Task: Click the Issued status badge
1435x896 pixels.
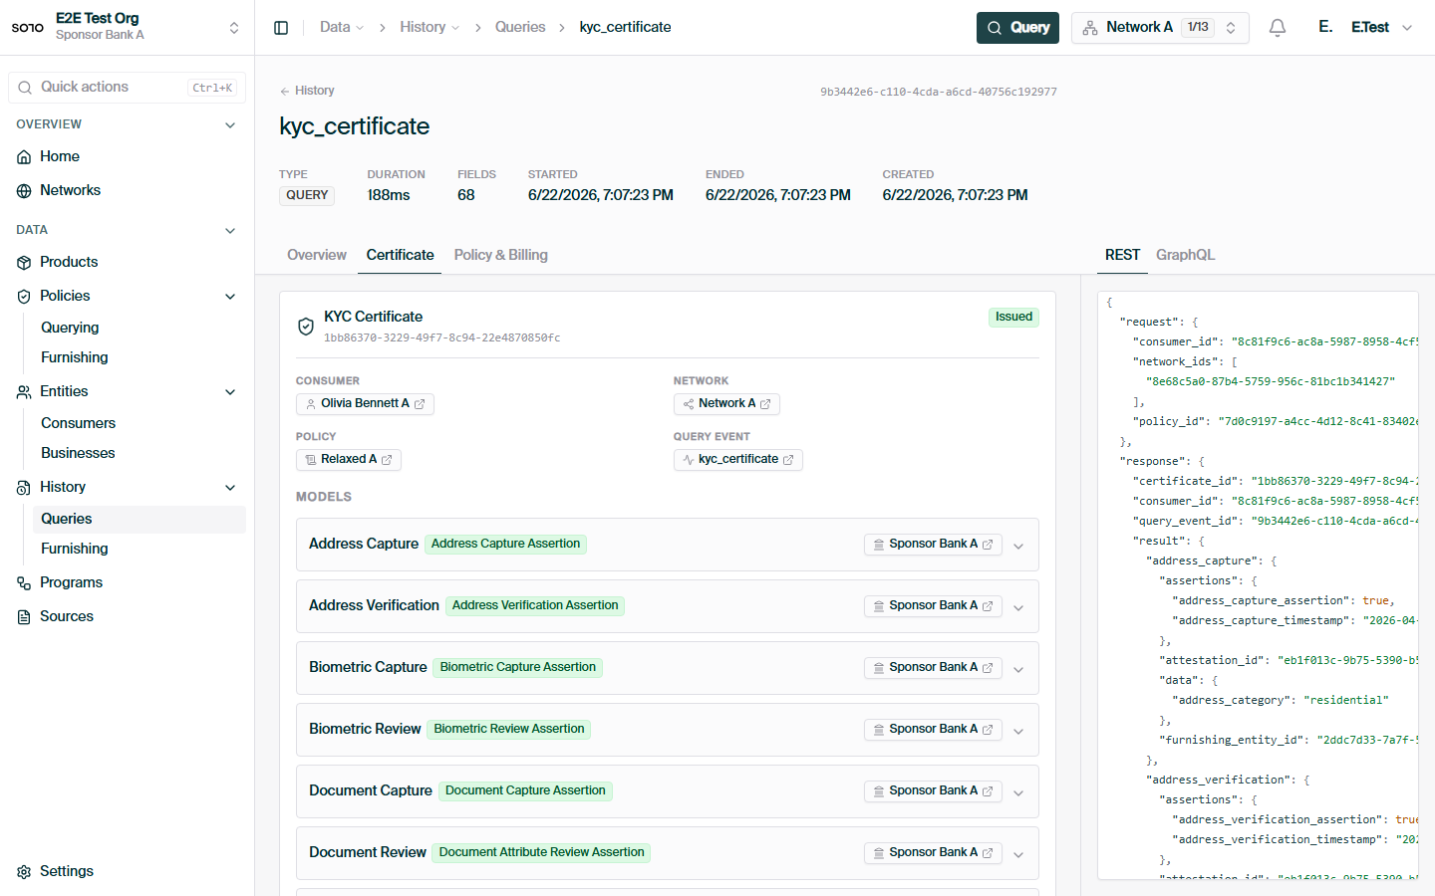Action: click(x=1013, y=318)
